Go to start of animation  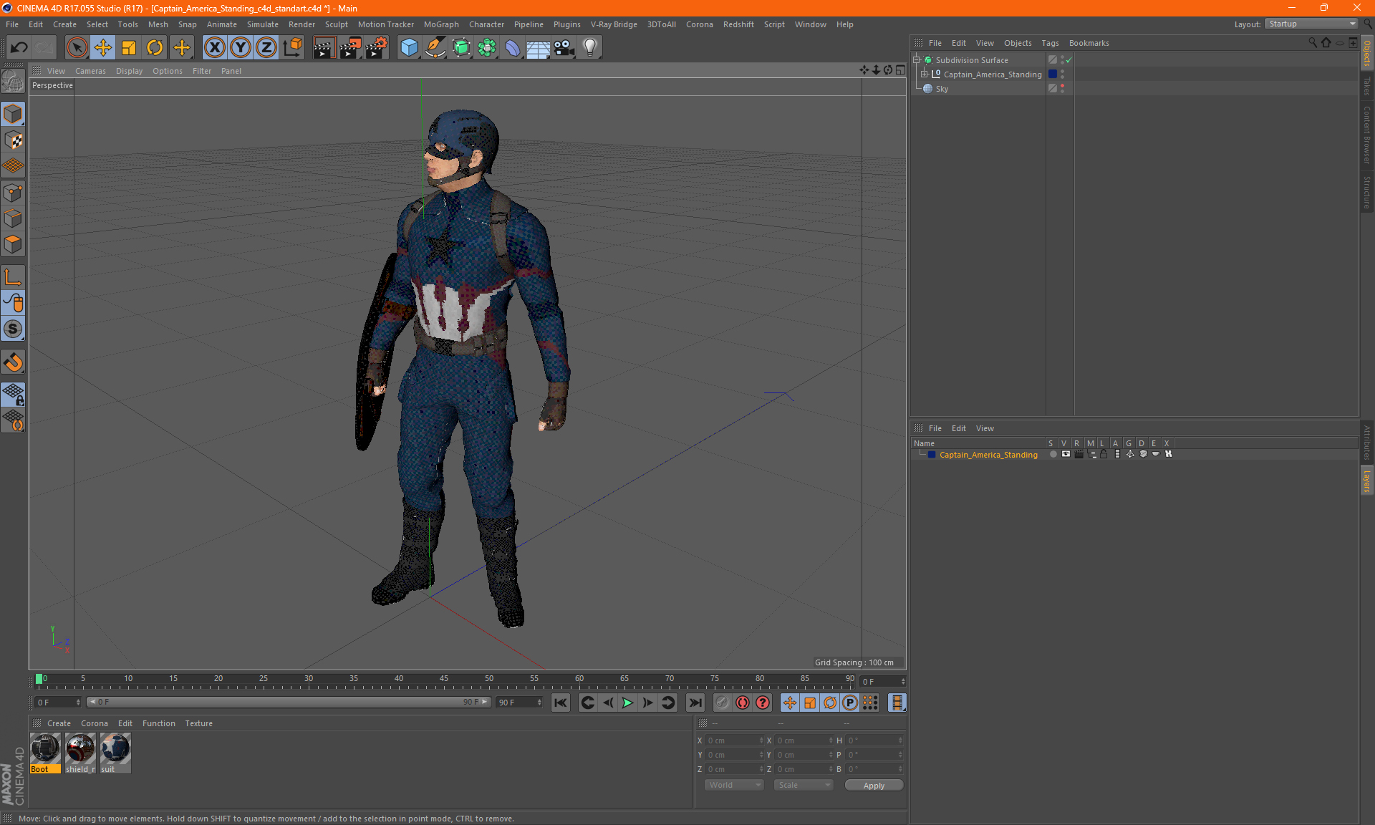560,703
